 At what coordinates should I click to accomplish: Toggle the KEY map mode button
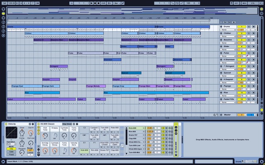[236, 3]
